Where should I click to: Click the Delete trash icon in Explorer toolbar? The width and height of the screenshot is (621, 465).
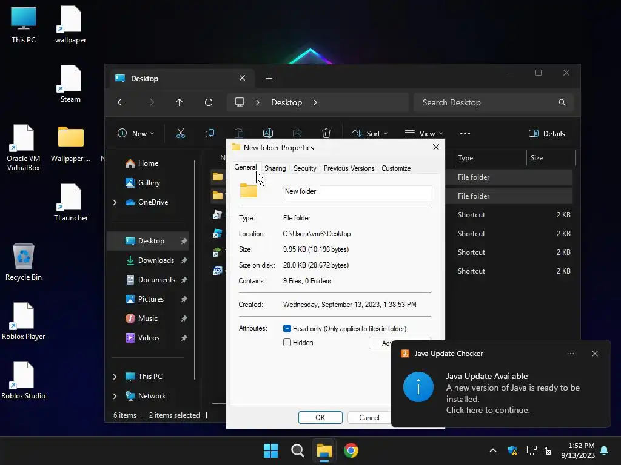coord(326,134)
